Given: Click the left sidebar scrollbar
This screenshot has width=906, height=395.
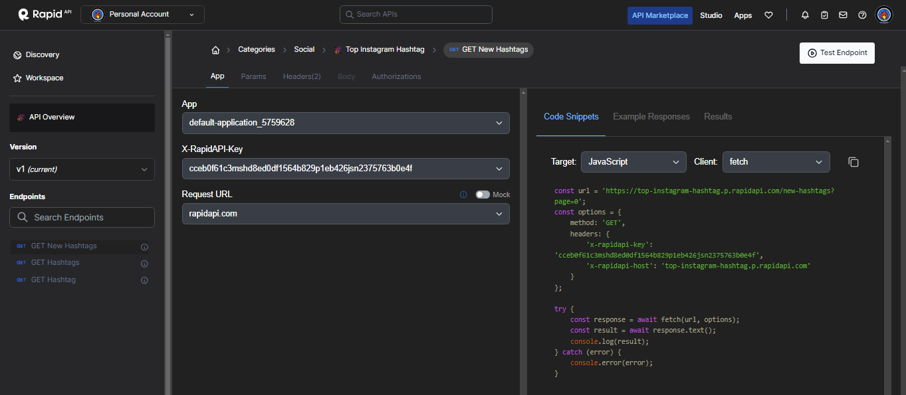Looking at the screenshot, I should click(x=168, y=212).
